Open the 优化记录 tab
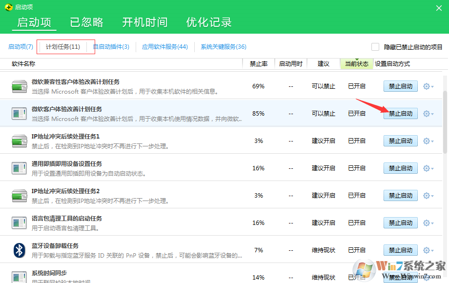 click(208, 22)
